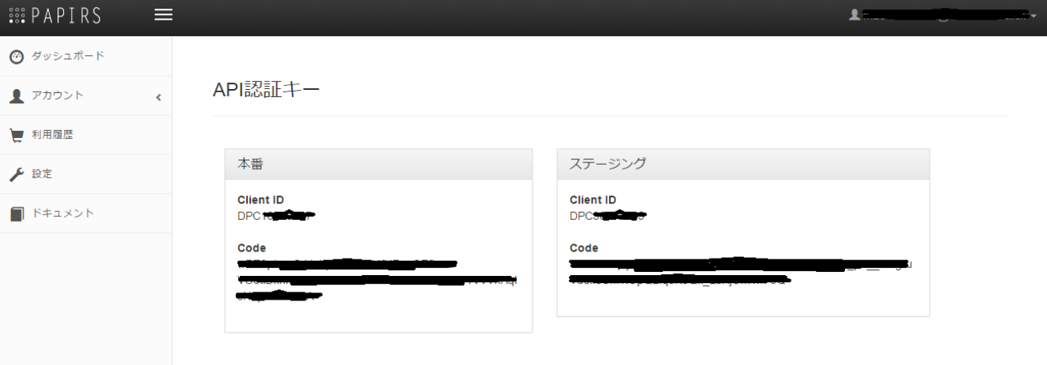This screenshot has width=1047, height=365.
Task: Click the 本番 panel header
Action: pyautogui.click(x=378, y=164)
